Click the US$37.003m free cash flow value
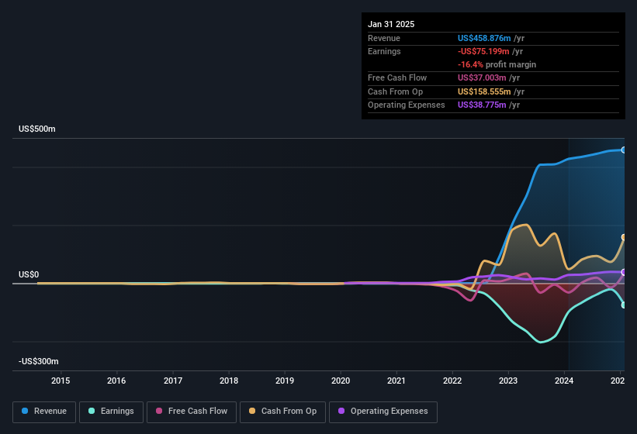Screen dimensions: 637x434 pyautogui.click(x=482, y=77)
